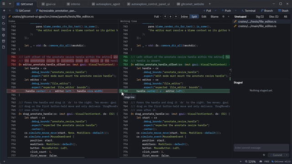292x164 pixels.
Task: Click the Push button
Action: pyautogui.click(x=226, y=10)
